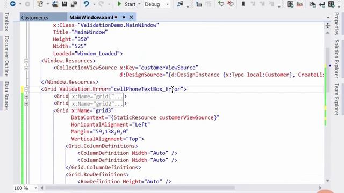
Task: Collapse the Window.Resources element
Action: (26, 61)
